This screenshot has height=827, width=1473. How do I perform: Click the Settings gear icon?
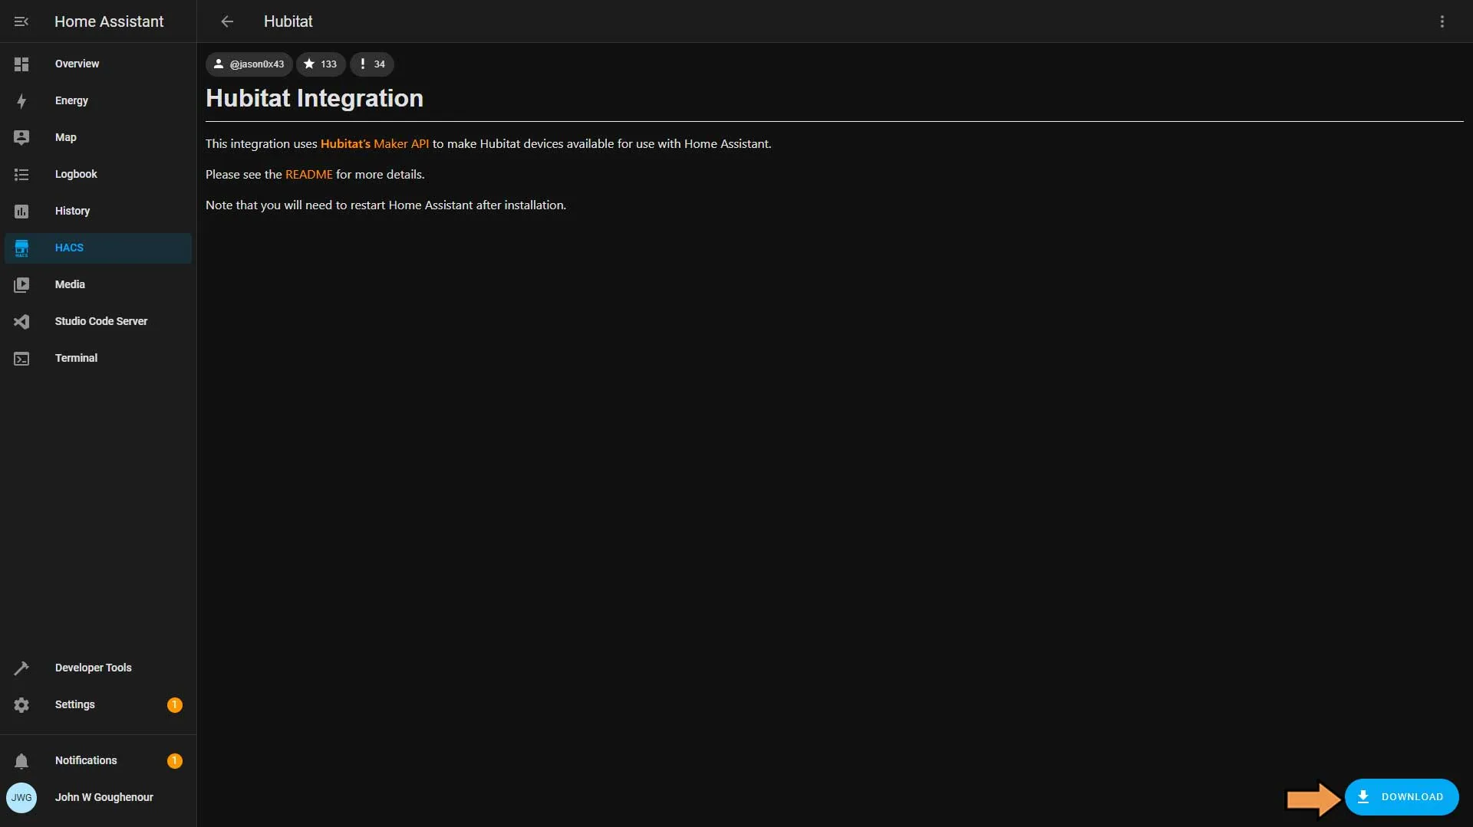pos(21,705)
